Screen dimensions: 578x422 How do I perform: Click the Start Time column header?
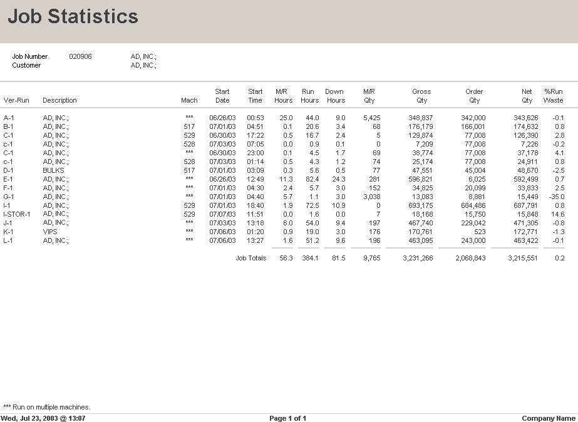[255, 96]
